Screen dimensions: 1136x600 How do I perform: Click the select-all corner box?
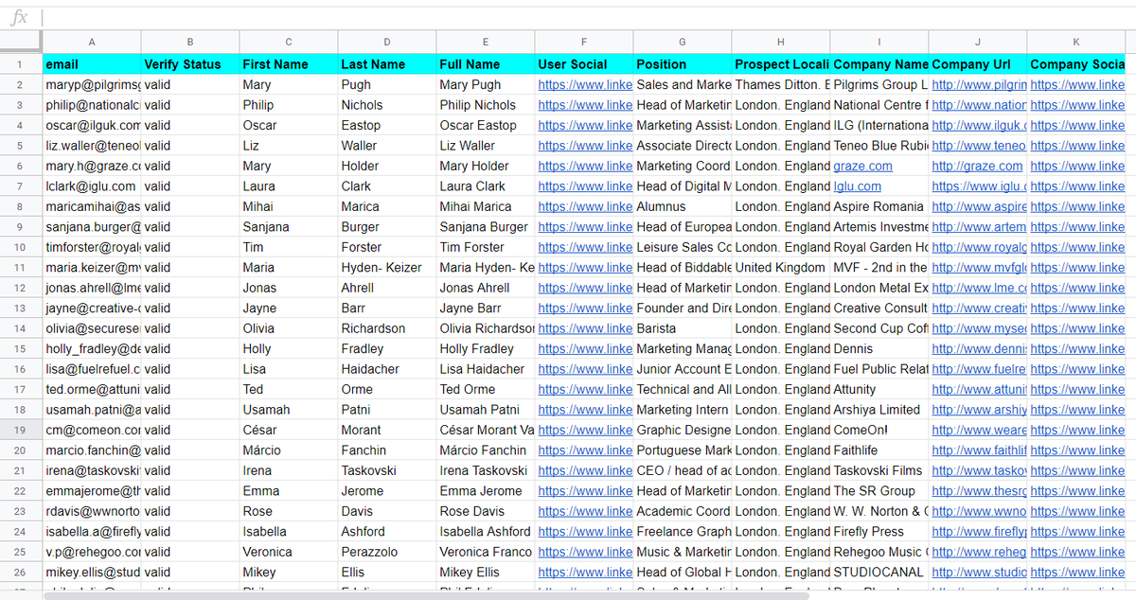tap(20, 42)
